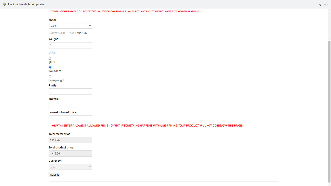Click the Precious Metals Price Updater title

click(x=26, y=4)
